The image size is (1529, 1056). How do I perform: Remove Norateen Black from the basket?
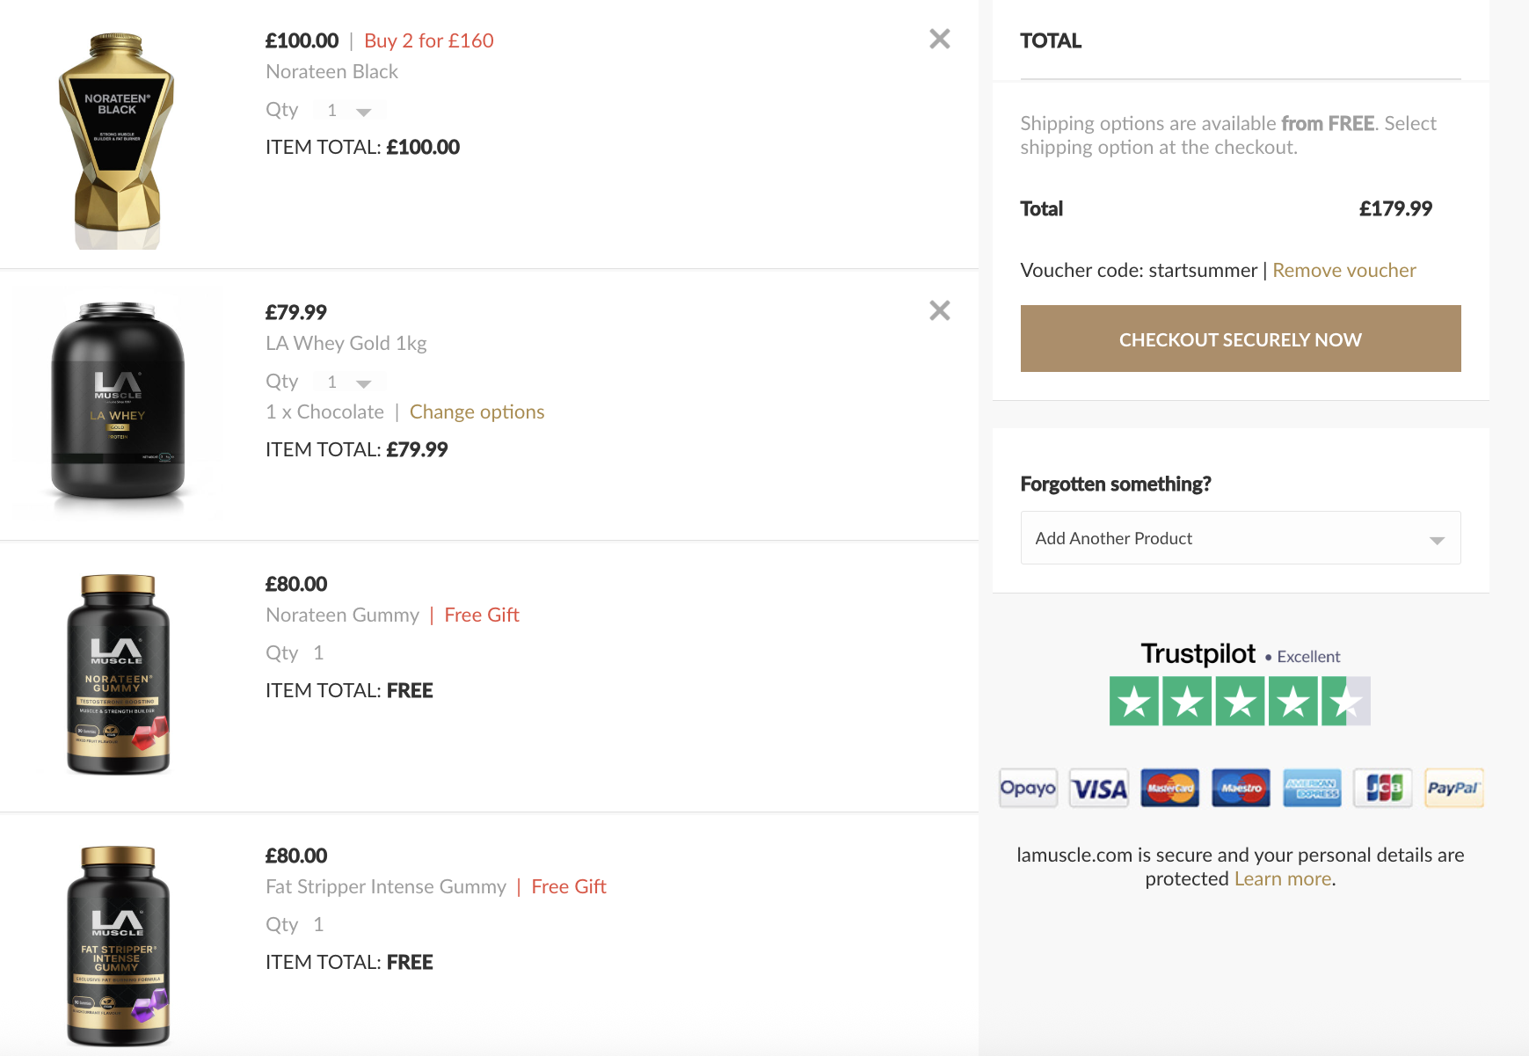click(x=939, y=39)
